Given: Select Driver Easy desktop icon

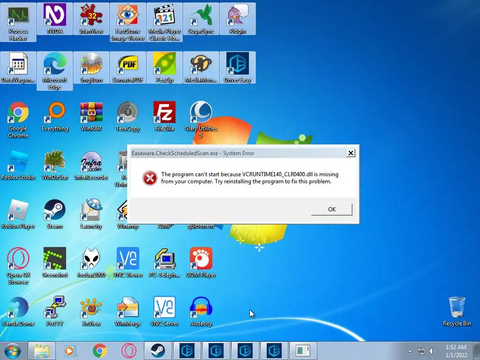Looking at the screenshot, I should [238, 67].
